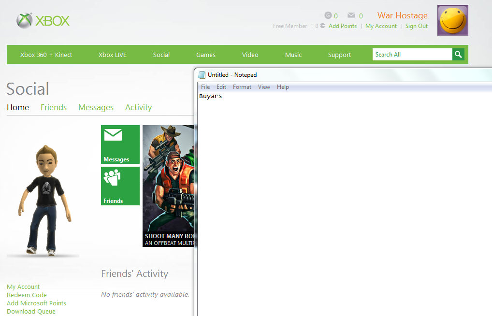Switch to the Friends tab
The width and height of the screenshot is (492, 316).
pyautogui.click(x=54, y=107)
